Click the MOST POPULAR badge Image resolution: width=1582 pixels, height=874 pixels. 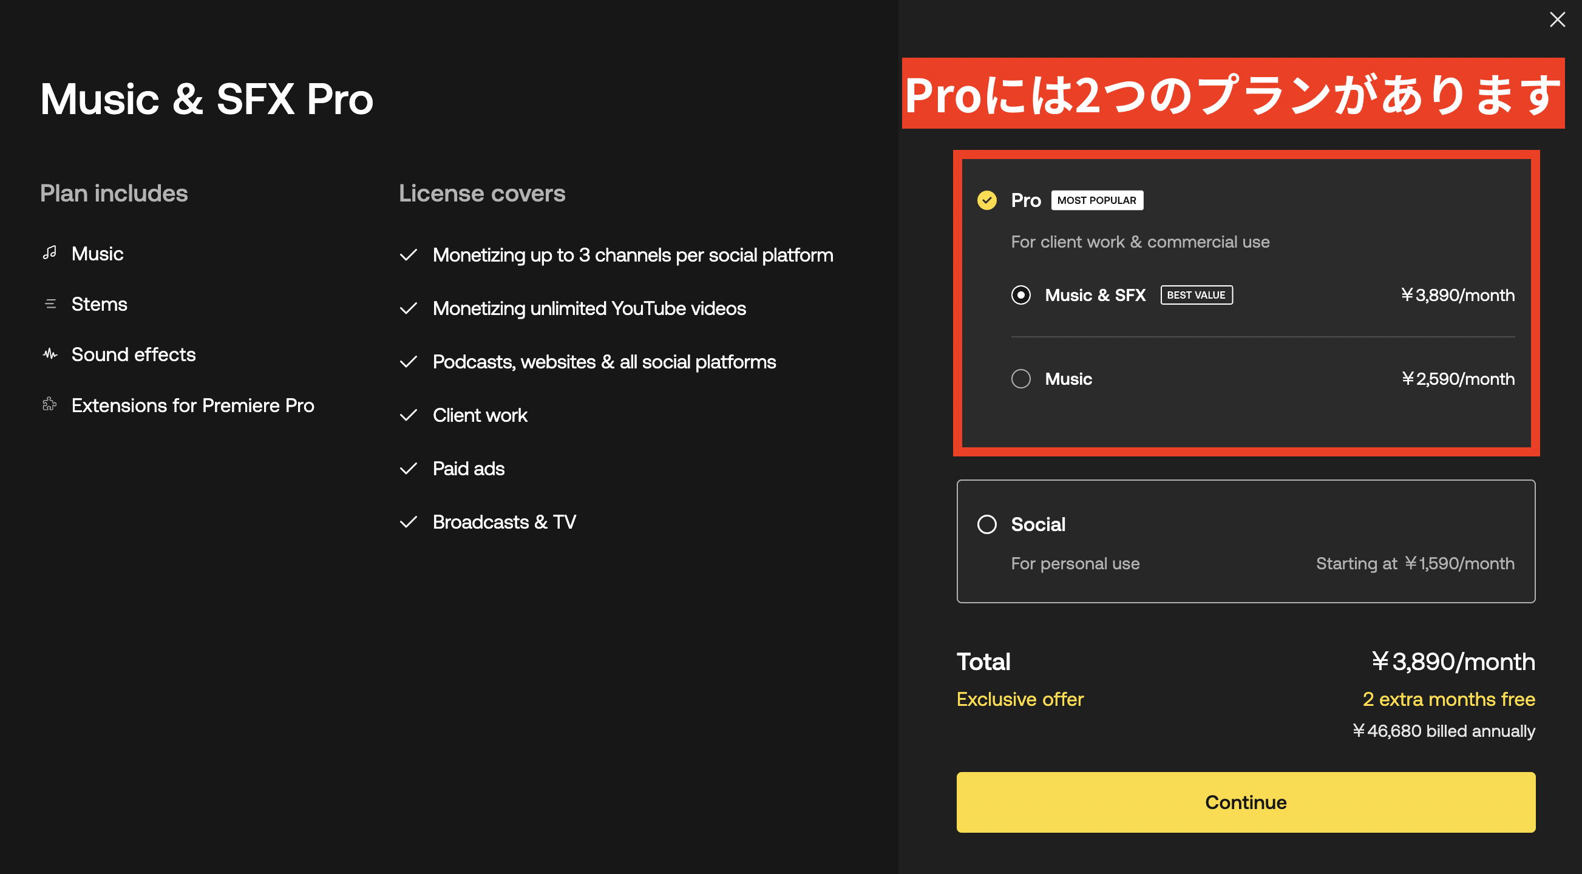tap(1097, 200)
